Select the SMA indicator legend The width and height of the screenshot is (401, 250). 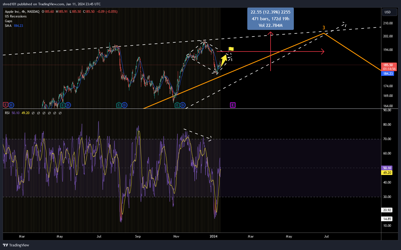14,26
